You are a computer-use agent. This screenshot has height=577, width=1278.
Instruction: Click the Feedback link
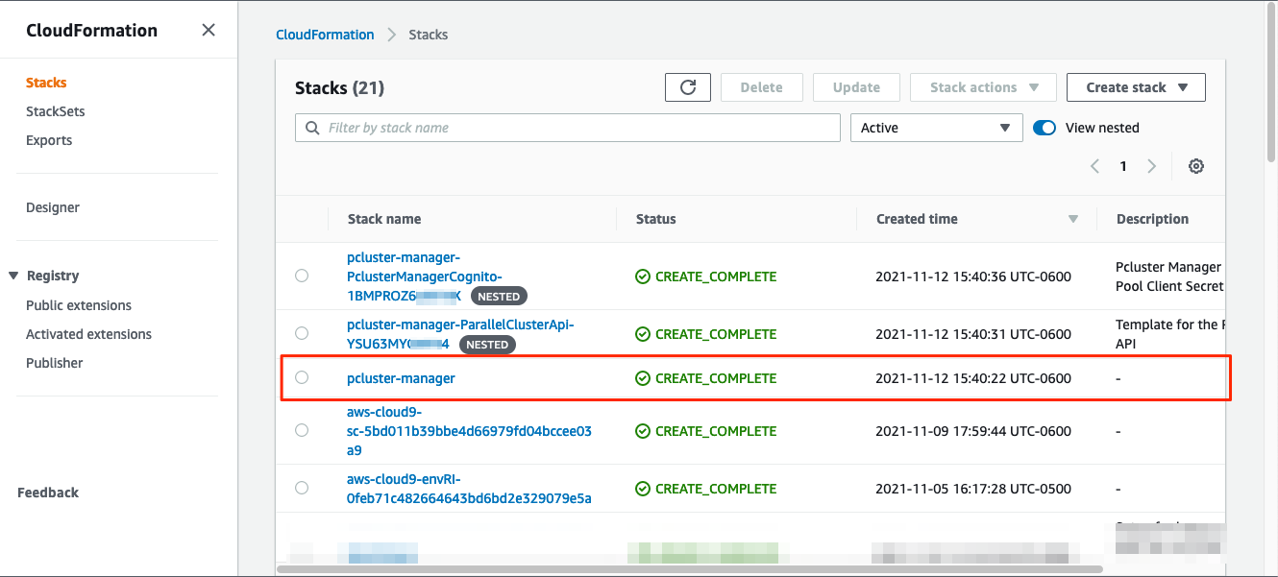point(48,493)
